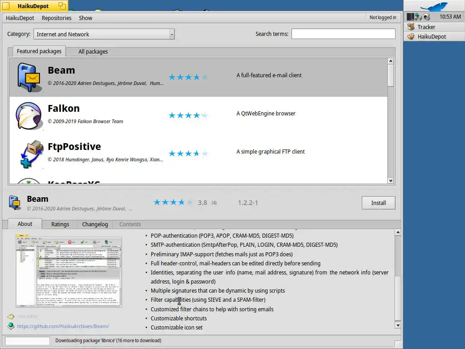Viewport: 465px width, 349px height.
Task: Click version 1.2.2-1 text
Action: 248,203
